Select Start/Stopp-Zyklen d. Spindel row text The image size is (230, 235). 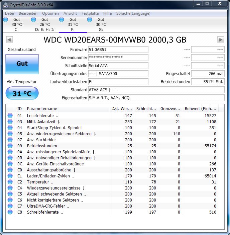coord(54,128)
